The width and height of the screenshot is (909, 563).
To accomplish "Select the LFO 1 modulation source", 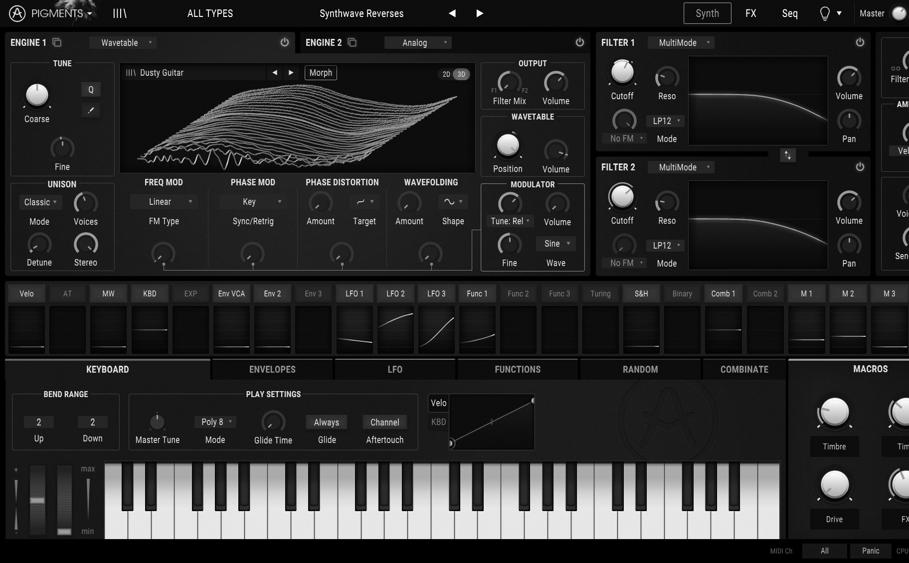I will pyautogui.click(x=355, y=293).
